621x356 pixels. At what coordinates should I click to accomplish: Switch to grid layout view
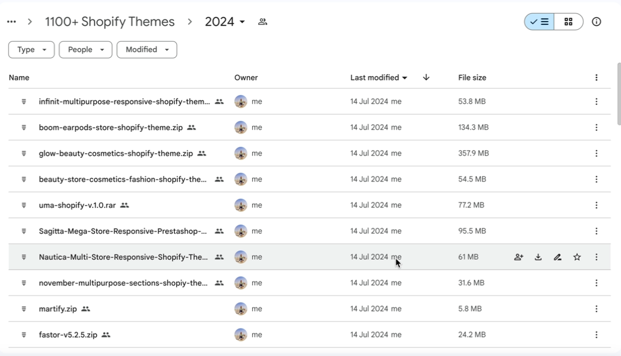[568, 22]
